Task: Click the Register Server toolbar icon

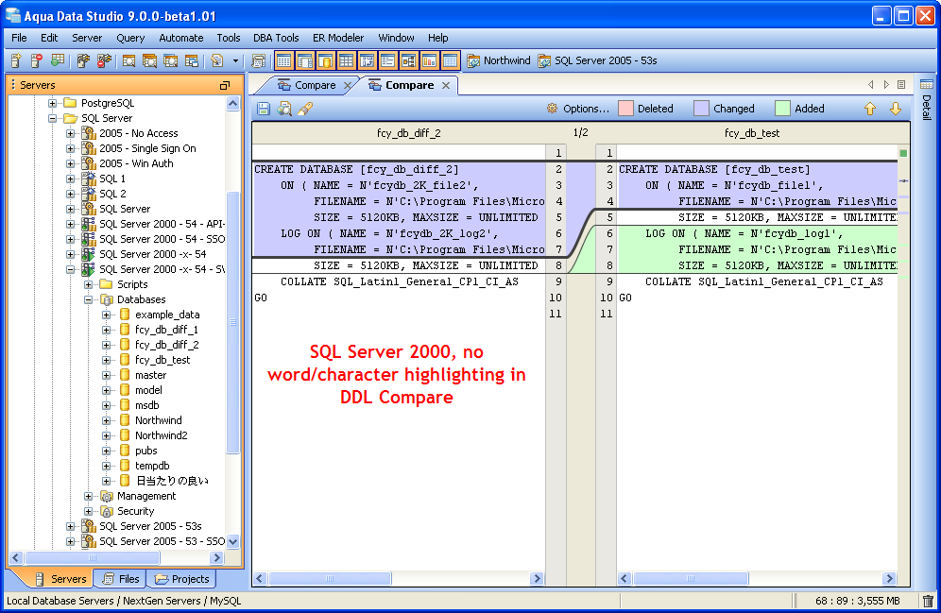Action: 16,60
